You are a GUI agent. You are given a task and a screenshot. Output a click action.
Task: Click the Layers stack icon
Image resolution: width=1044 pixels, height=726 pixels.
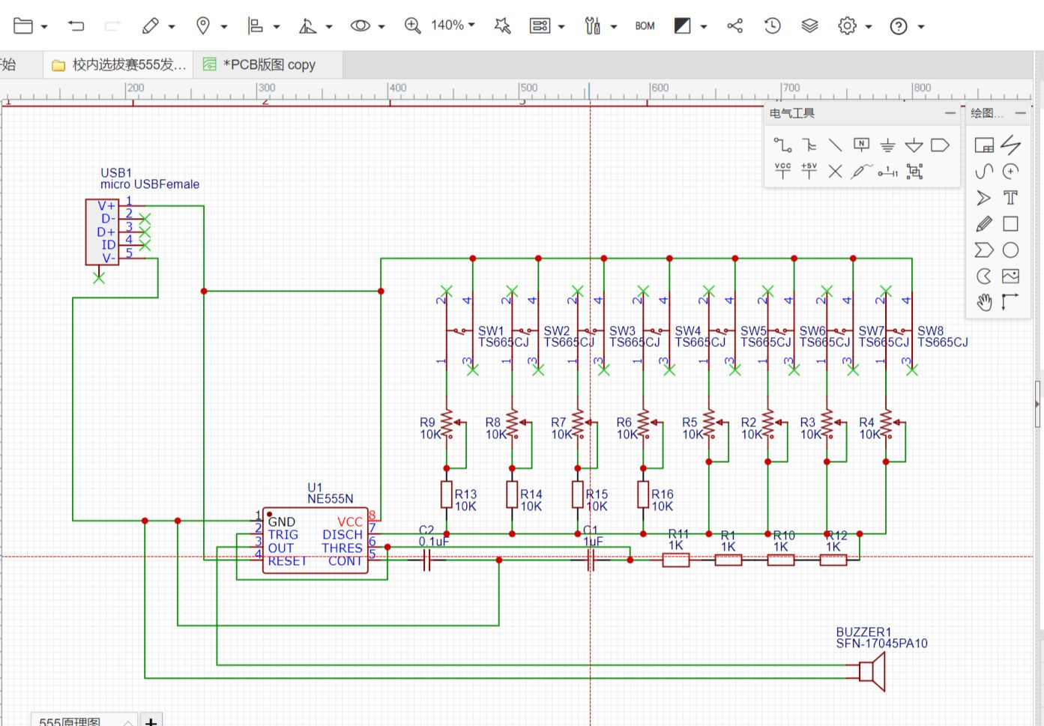[809, 25]
